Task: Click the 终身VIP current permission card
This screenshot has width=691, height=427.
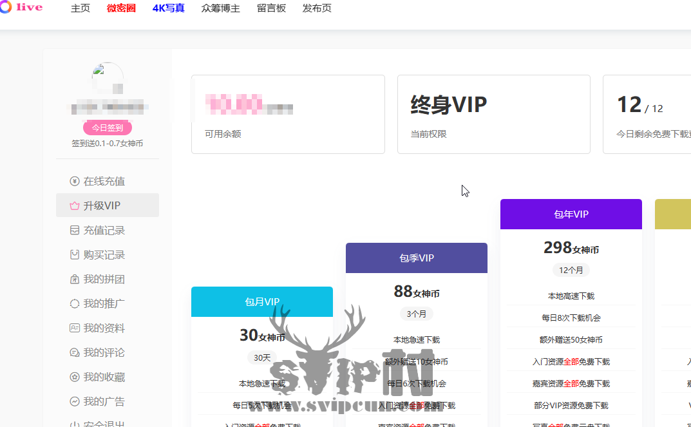Action: pos(493,114)
